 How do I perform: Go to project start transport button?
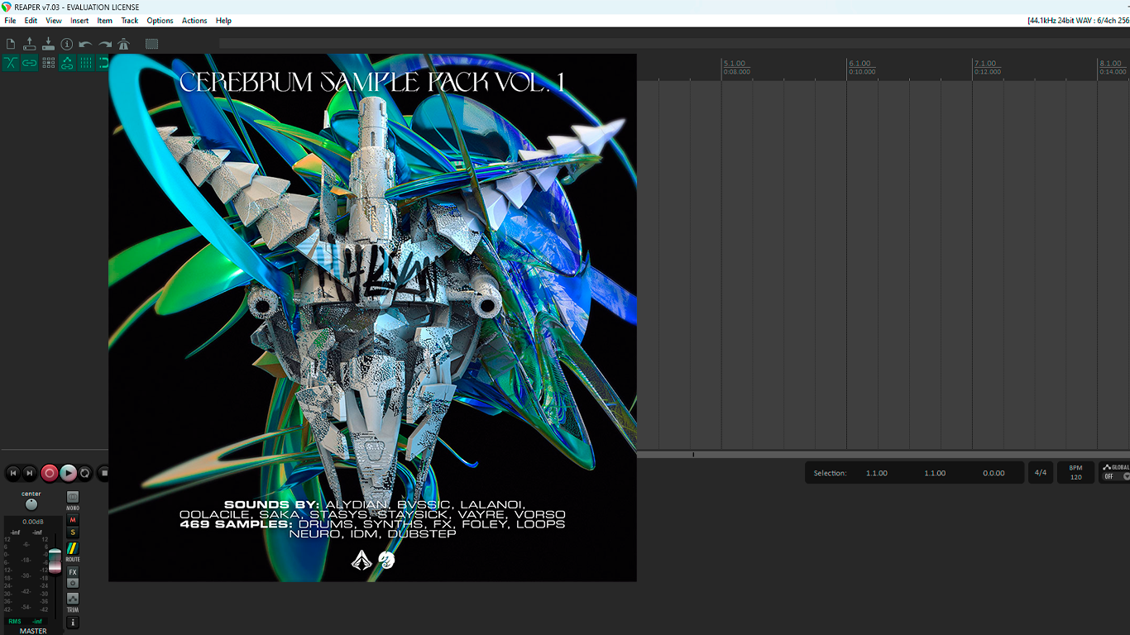[x=12, y=473]
